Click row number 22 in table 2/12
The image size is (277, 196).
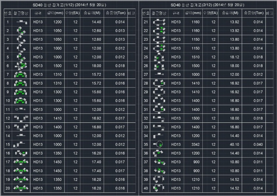coord(146,31)
